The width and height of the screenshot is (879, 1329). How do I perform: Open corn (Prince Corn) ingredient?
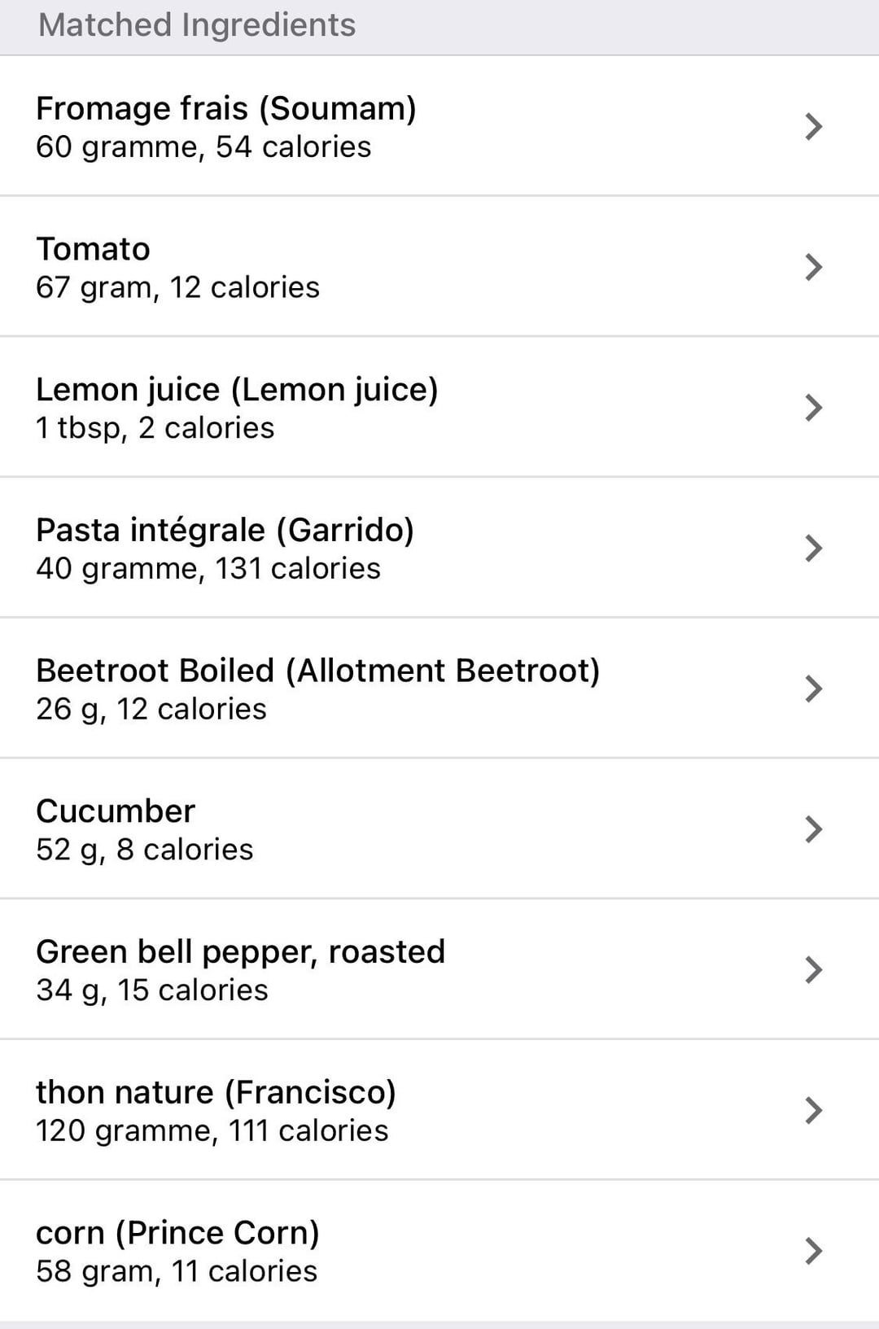[x=177, y=1251]
